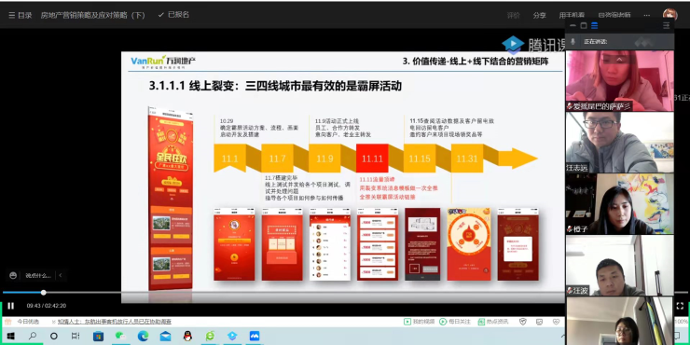Image resolution: width=690 pixels, height=345 pixels.
Task: Open the 评价 review tab
Action: tap(513, 15)
